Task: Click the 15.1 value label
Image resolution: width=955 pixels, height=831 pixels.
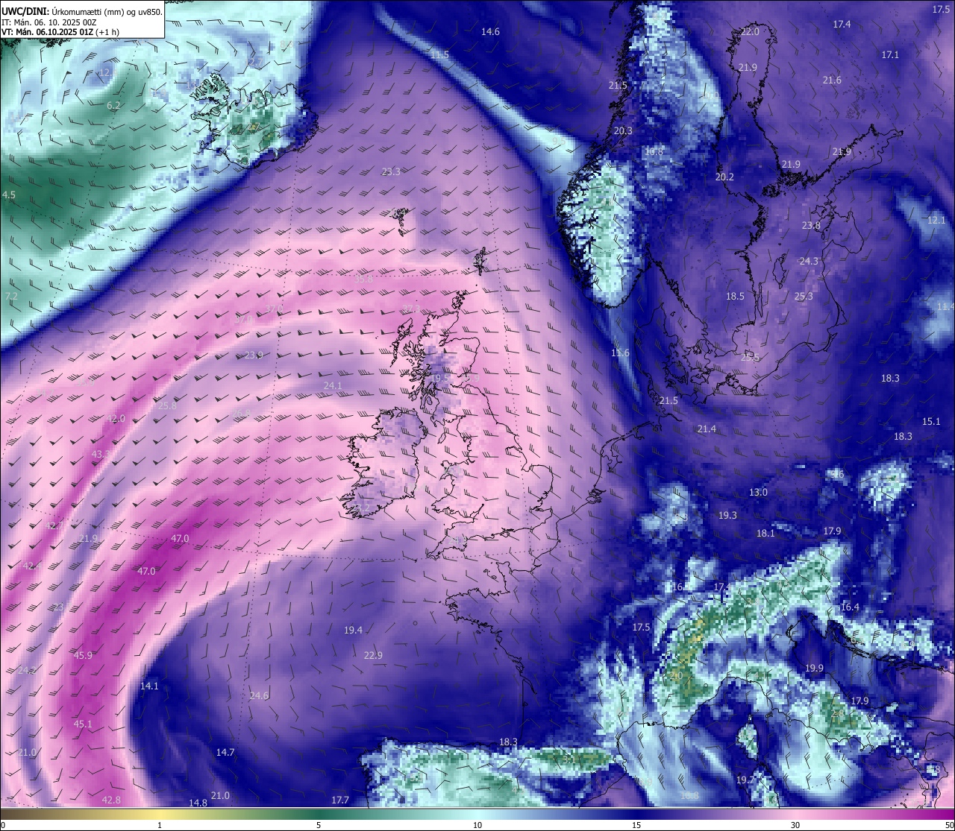Action: click(931, 422)
